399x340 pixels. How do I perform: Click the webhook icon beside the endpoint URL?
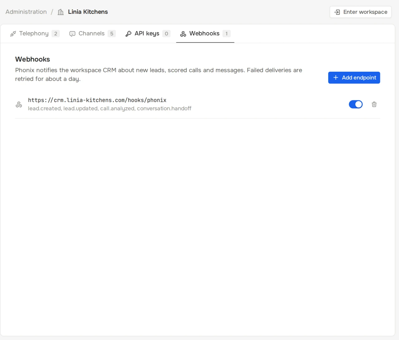[19, 104]
